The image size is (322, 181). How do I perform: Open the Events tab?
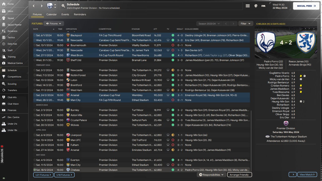click(x=65, y=14)
